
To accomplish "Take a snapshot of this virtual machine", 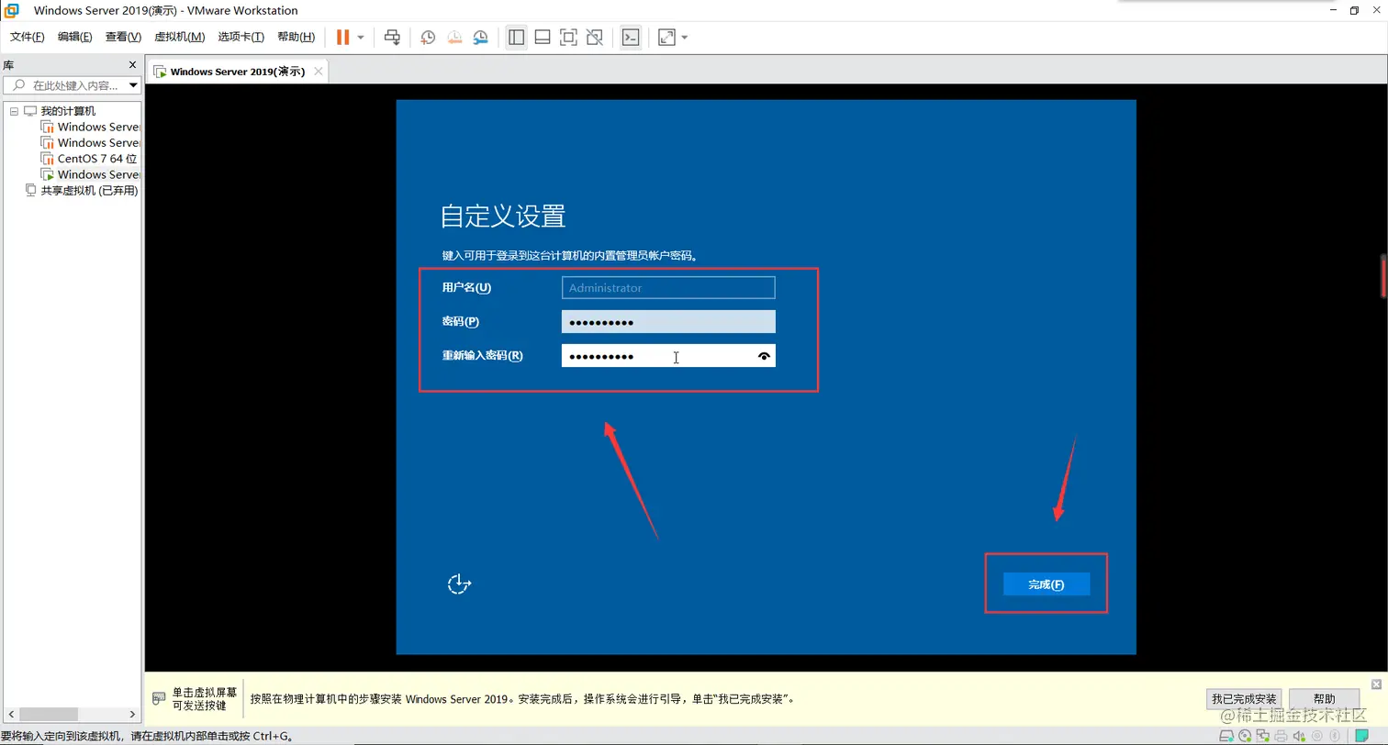I will [x=427, y=37].
